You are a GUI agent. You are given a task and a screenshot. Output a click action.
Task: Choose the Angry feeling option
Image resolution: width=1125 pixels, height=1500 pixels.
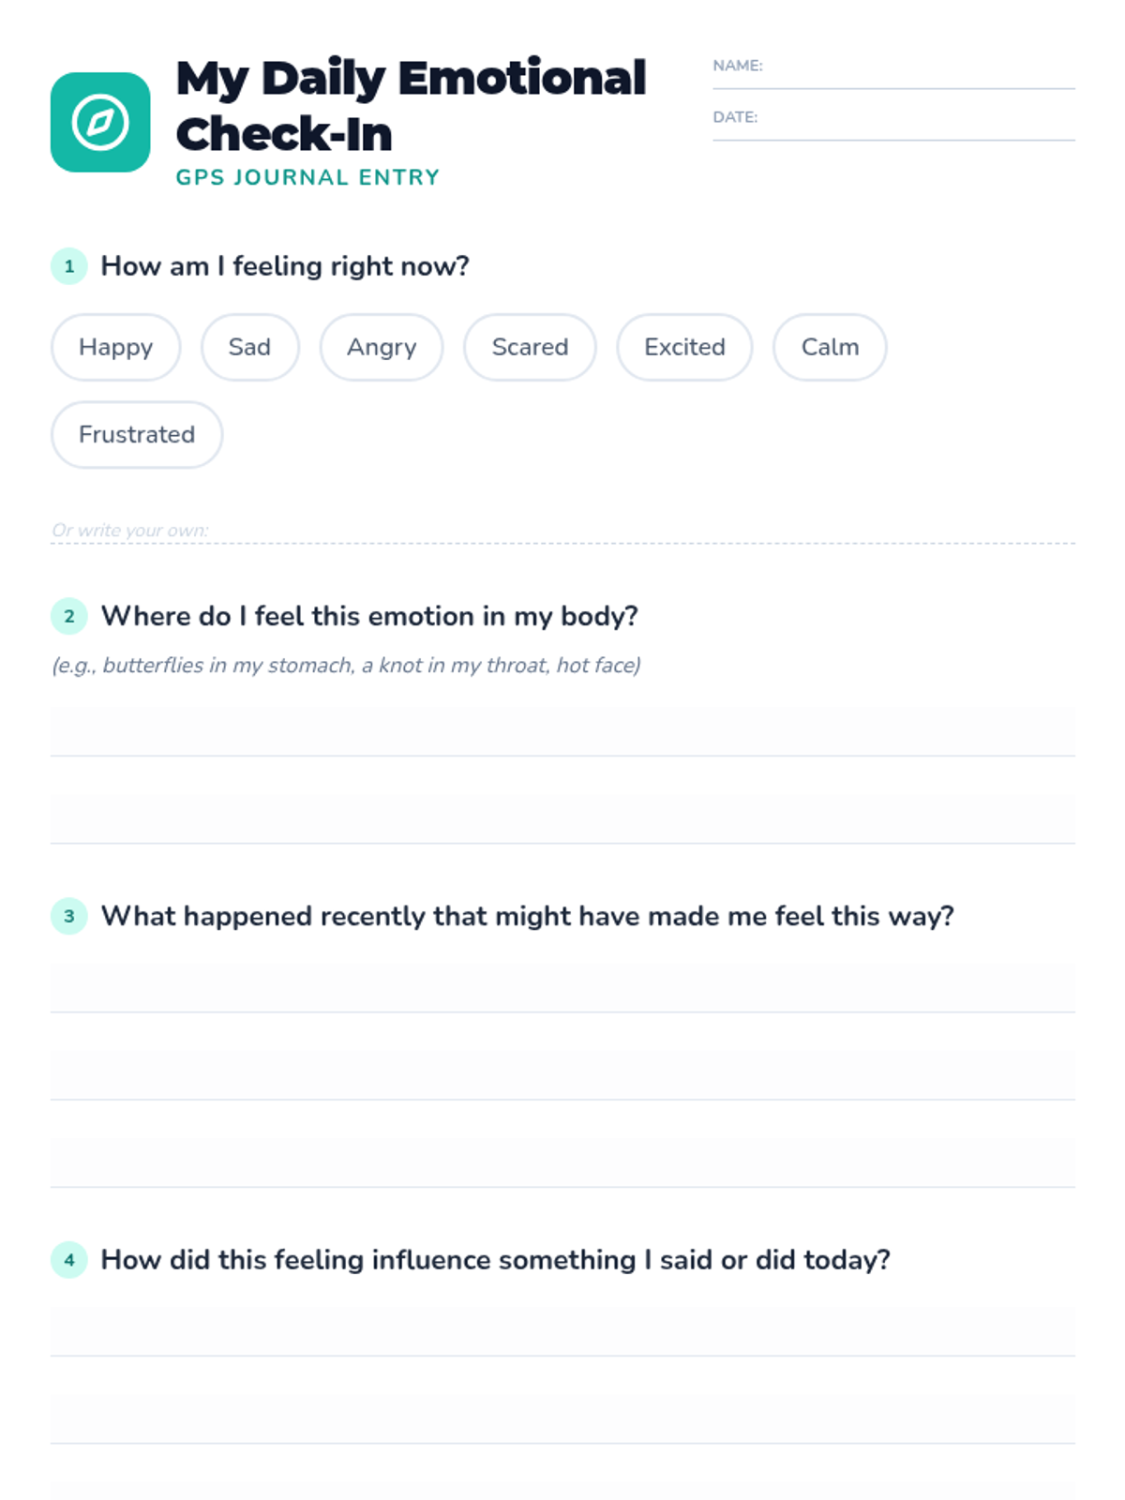381,348
